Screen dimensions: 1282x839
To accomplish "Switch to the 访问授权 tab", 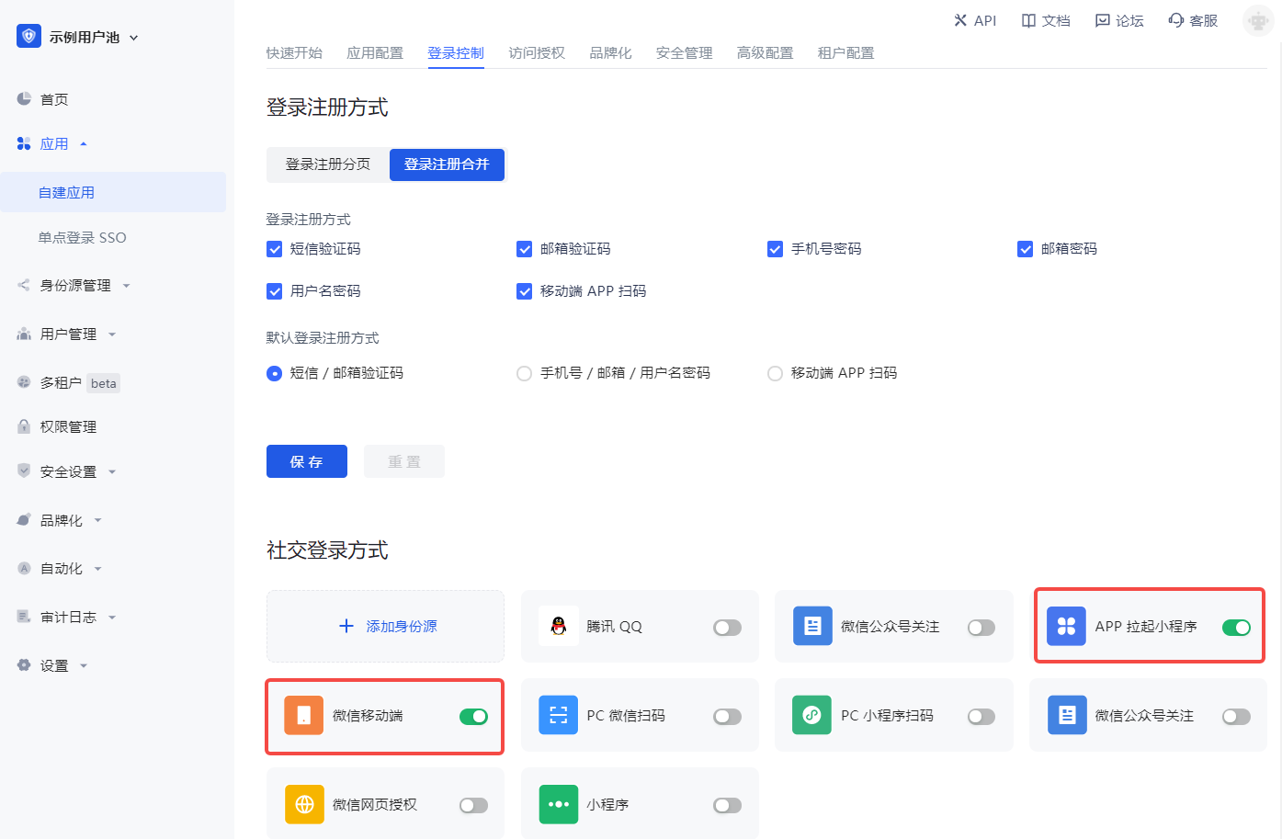I will pos(537,53).
